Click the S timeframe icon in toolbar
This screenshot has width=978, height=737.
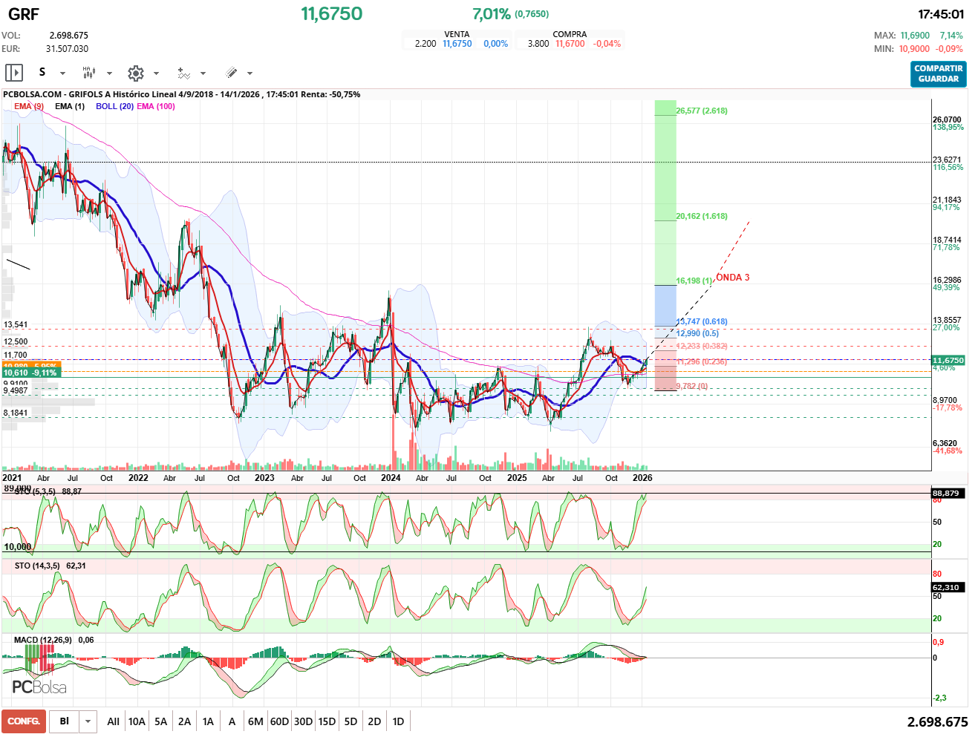coord(42,72)
